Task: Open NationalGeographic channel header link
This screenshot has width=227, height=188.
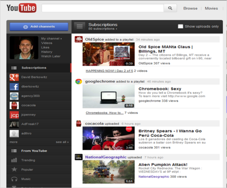Action: 106,157
